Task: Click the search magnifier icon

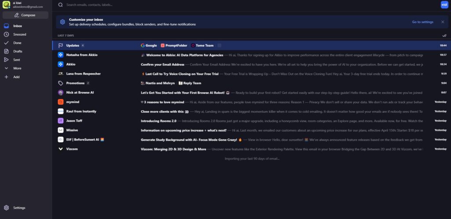Action: pyautogui.click(x=60, y=4)
